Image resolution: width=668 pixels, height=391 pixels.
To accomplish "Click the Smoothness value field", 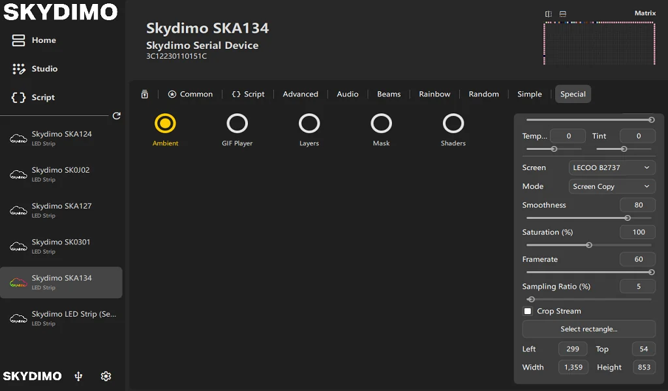I will pyautogui.click(x=637, y=205).
